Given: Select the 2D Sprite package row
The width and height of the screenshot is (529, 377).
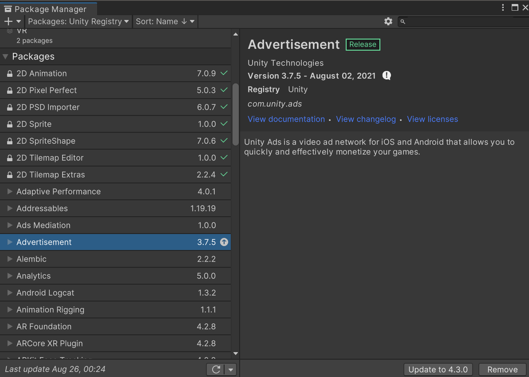Looking at the screenshot, I should [x=115, y=124].
